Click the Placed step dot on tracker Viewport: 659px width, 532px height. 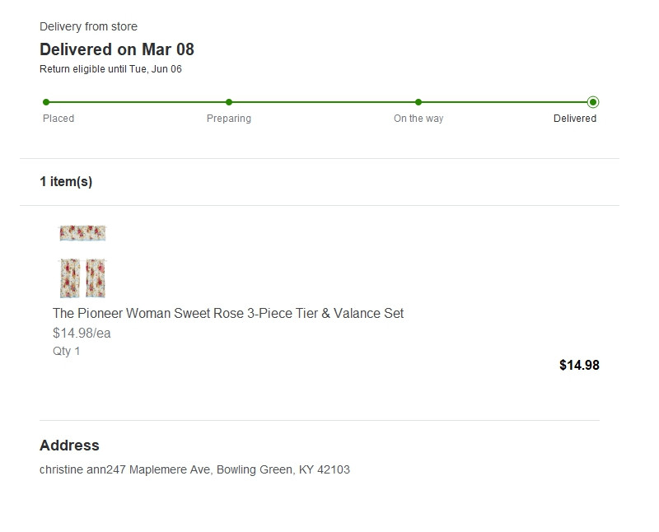46,102
